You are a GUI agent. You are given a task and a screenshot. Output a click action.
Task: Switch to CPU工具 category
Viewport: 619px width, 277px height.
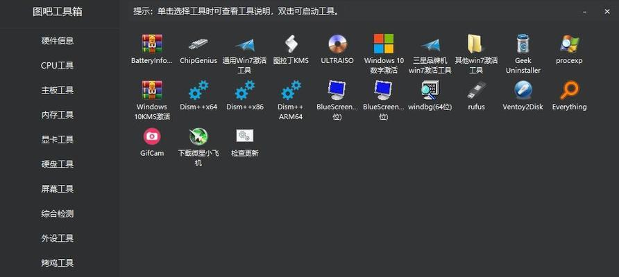(58, 65)
